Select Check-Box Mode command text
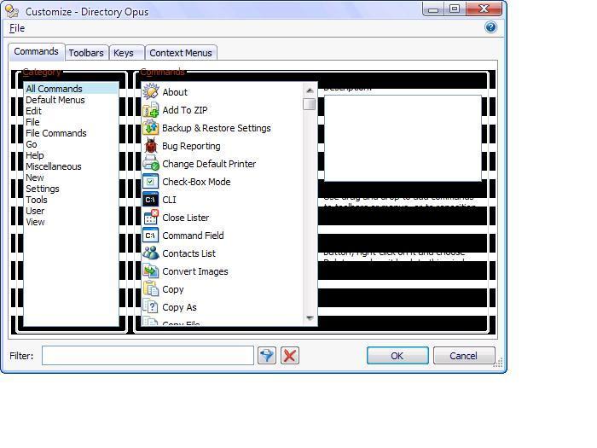This screenshot has width=597, height=448. click(196, 182)
